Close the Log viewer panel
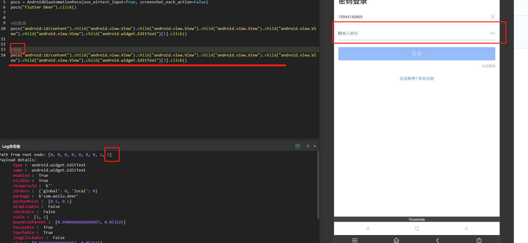 tap(315, 146)
